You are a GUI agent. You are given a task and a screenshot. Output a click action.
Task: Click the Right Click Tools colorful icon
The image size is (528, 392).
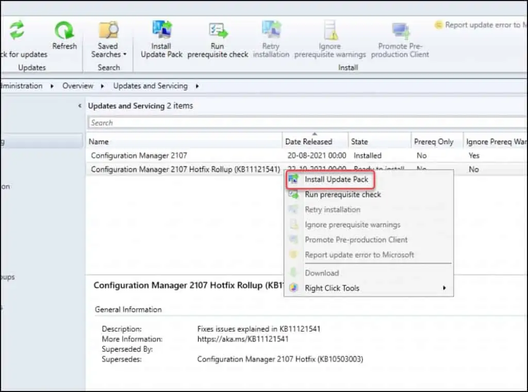293,288
